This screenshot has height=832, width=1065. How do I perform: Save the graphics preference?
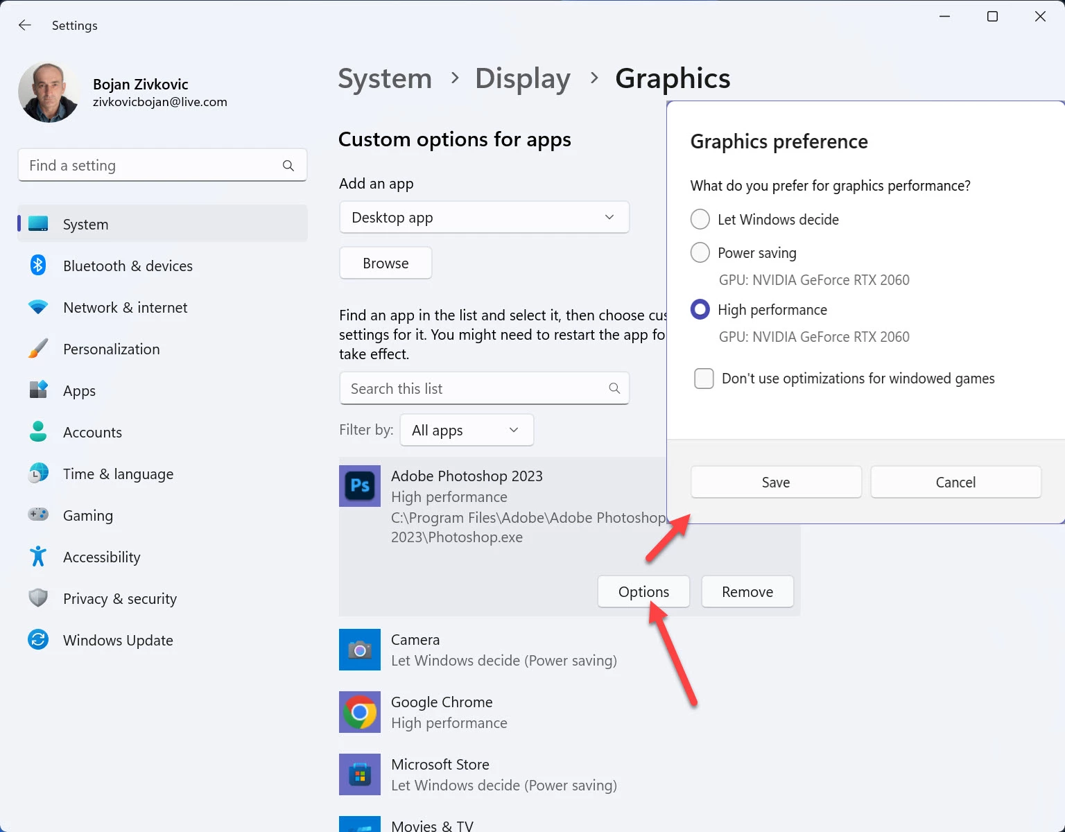[x=776, y=482]
